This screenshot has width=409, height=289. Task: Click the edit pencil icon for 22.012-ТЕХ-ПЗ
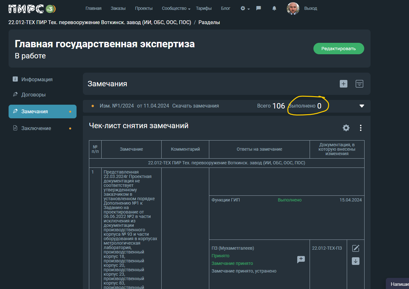(356, 248)
